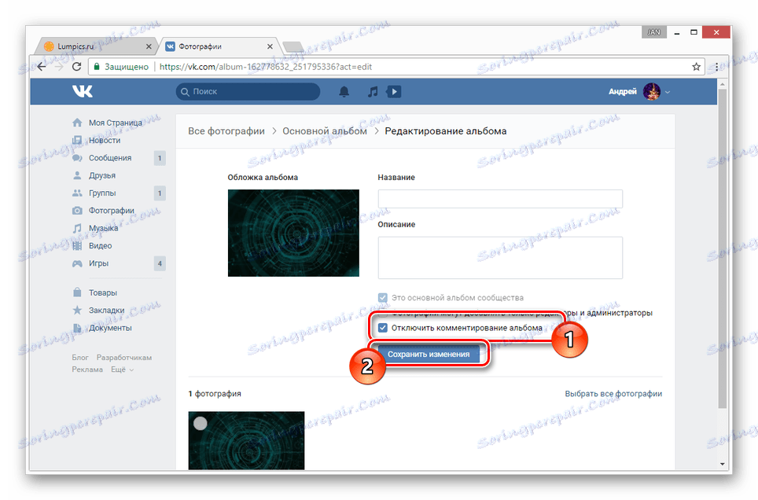Go to Основной альбом breadcrumb
The height and width of the screenshot is (500, 758).
point(325,131)
